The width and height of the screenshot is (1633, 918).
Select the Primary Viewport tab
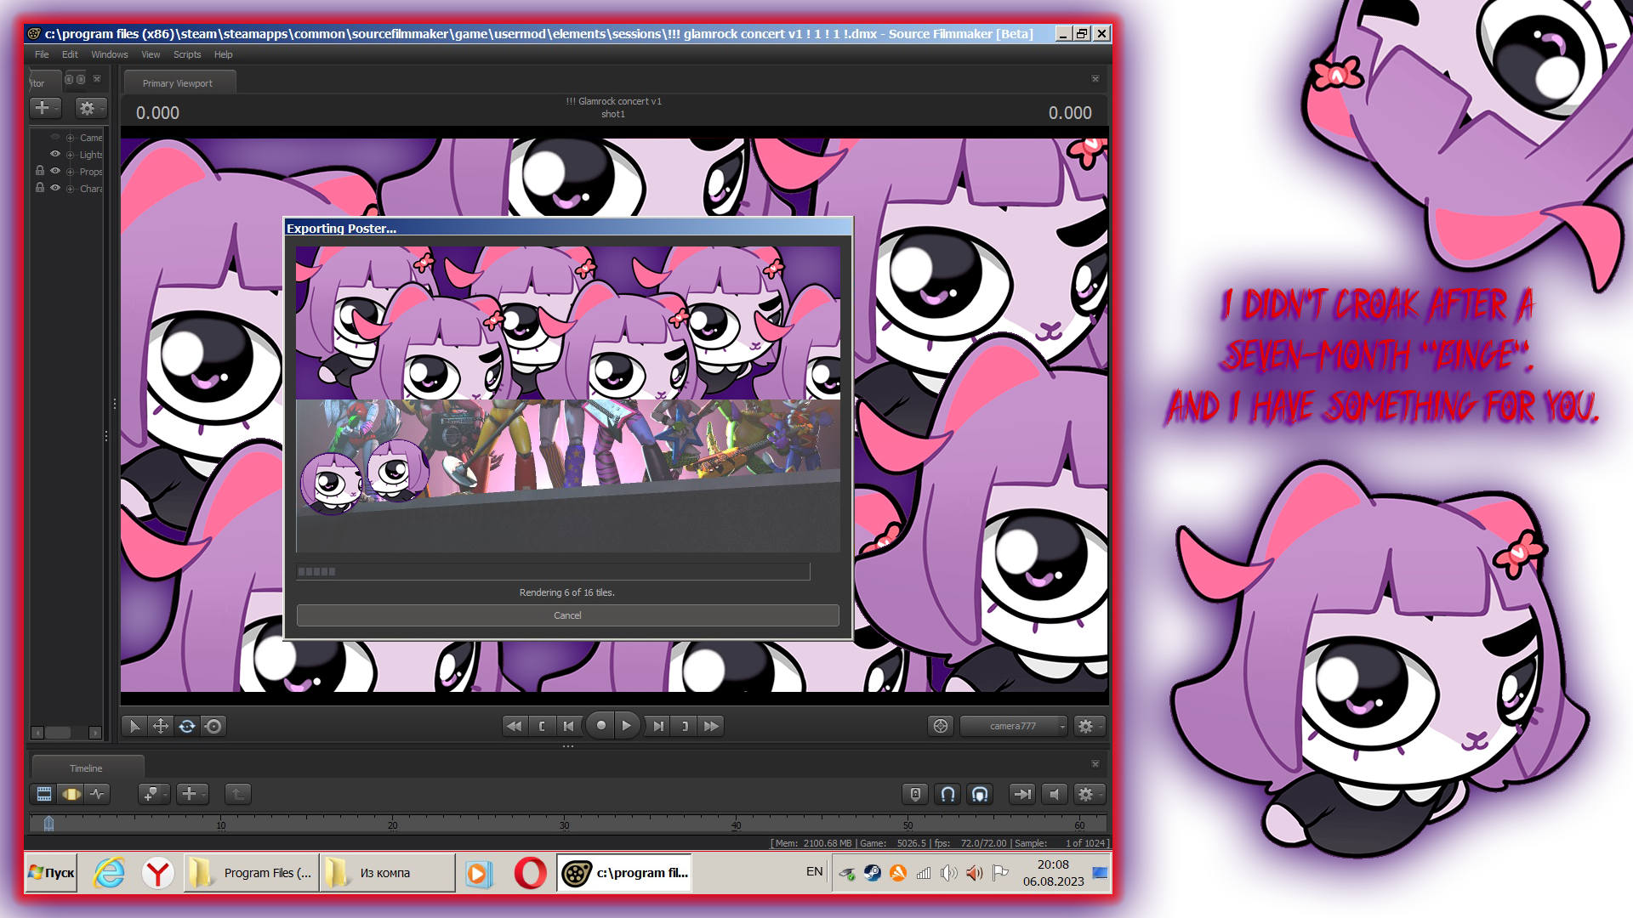pos(178,83)
